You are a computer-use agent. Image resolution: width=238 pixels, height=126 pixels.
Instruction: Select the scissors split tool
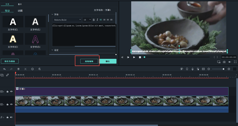point(25,69)
